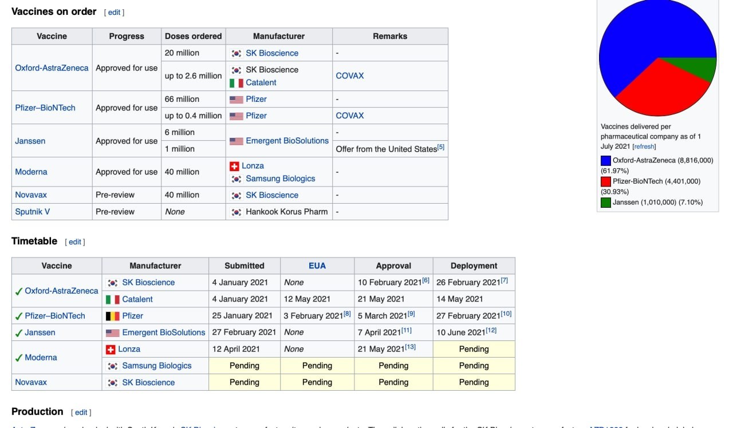Click Swiss flag beside Lonza in the 40 million row

coord(234,166)
